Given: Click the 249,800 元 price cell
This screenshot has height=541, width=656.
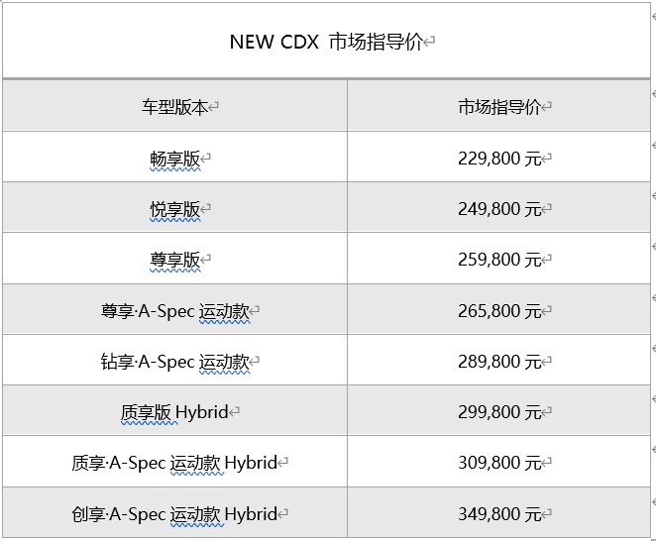Looking at the screenshot, I should tap(498, 207).
